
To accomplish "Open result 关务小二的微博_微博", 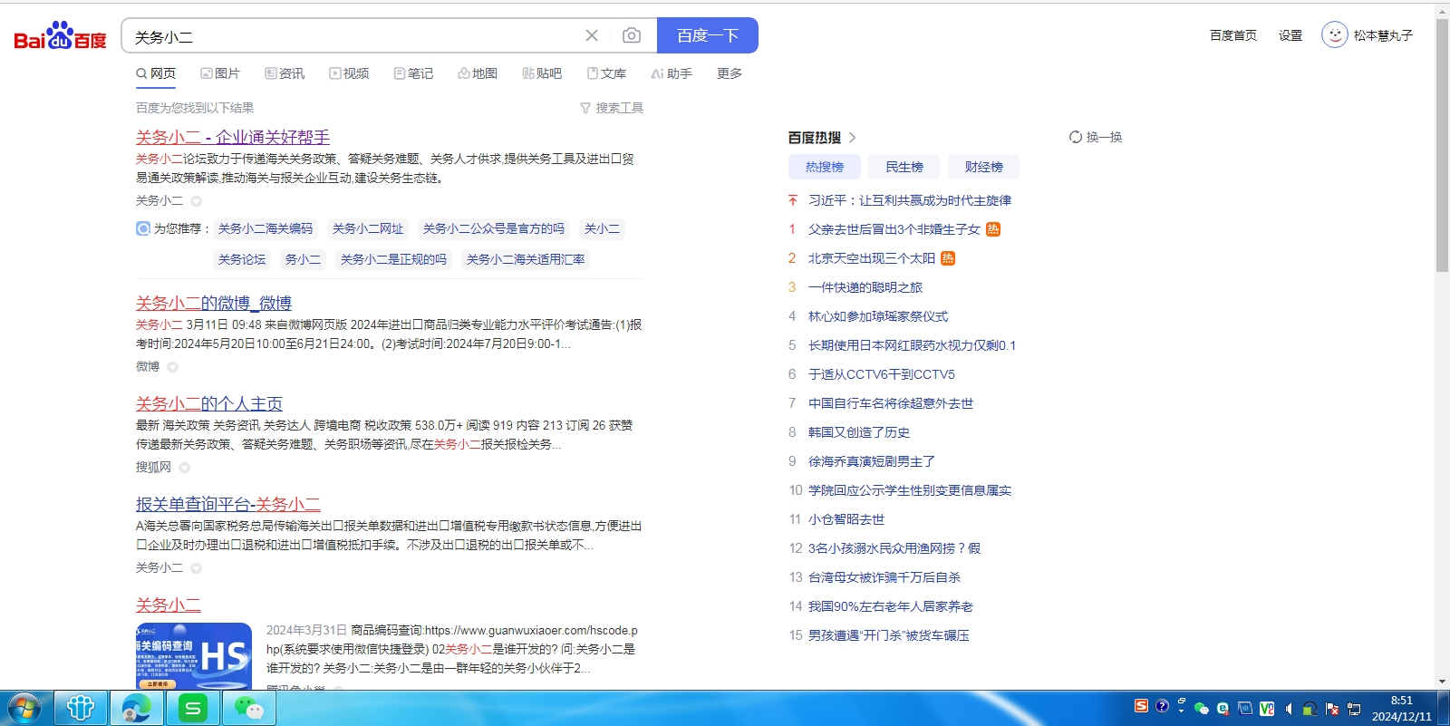I will coord(214,303).
